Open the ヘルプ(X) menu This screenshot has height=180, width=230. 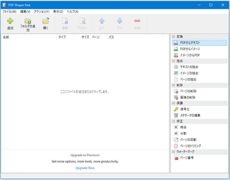point(73,12)
